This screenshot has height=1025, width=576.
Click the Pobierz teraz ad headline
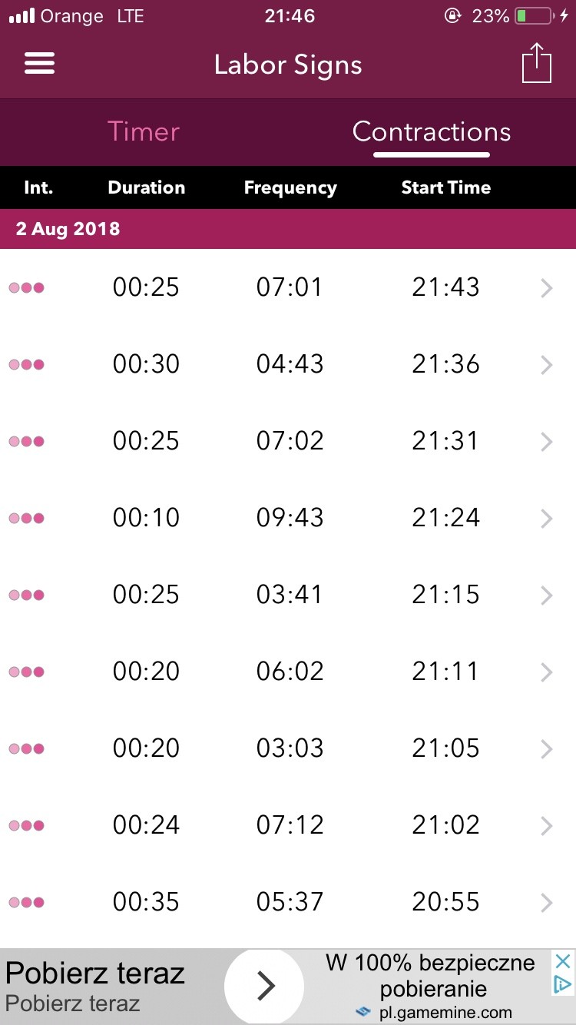coord(95,973)
